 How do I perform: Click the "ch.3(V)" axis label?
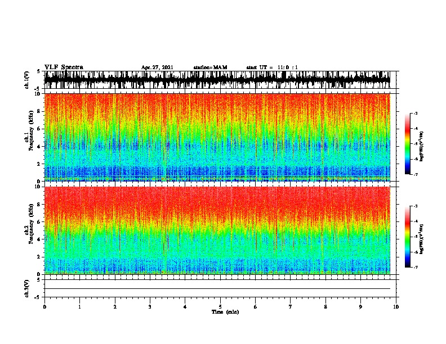pos(26,288)
